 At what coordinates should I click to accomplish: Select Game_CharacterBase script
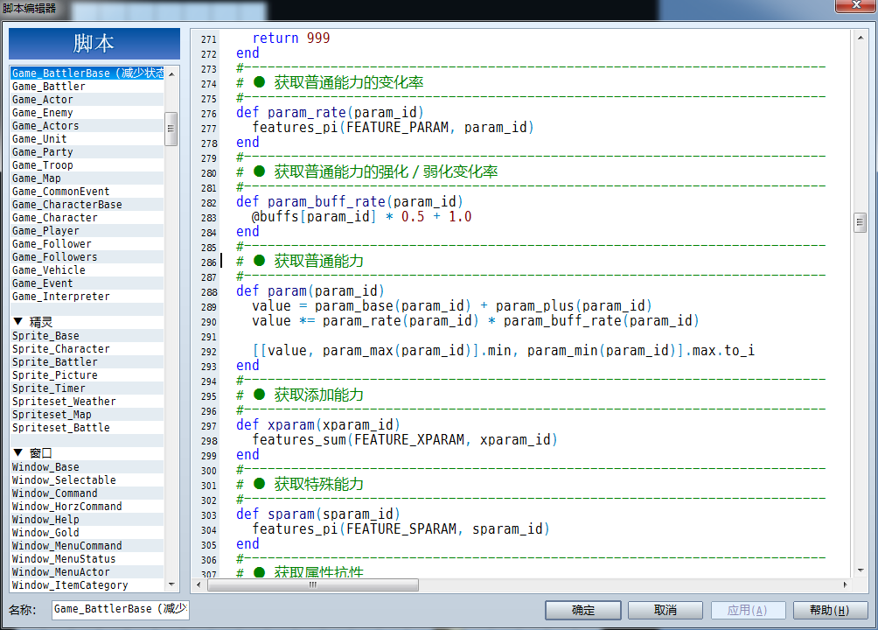click(88, 205)
